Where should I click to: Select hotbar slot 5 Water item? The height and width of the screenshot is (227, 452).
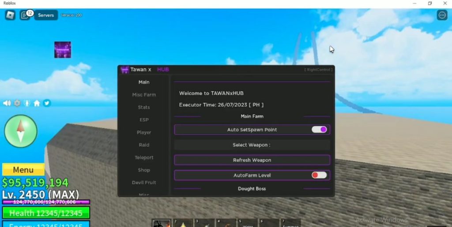pyautogui.click(x=248, y=223)
